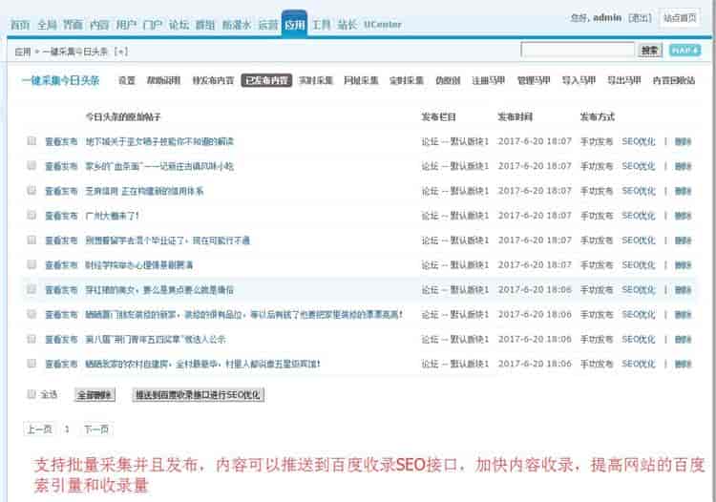Focus the search input field at top right
716x502 pixels.
coord(578,50)
